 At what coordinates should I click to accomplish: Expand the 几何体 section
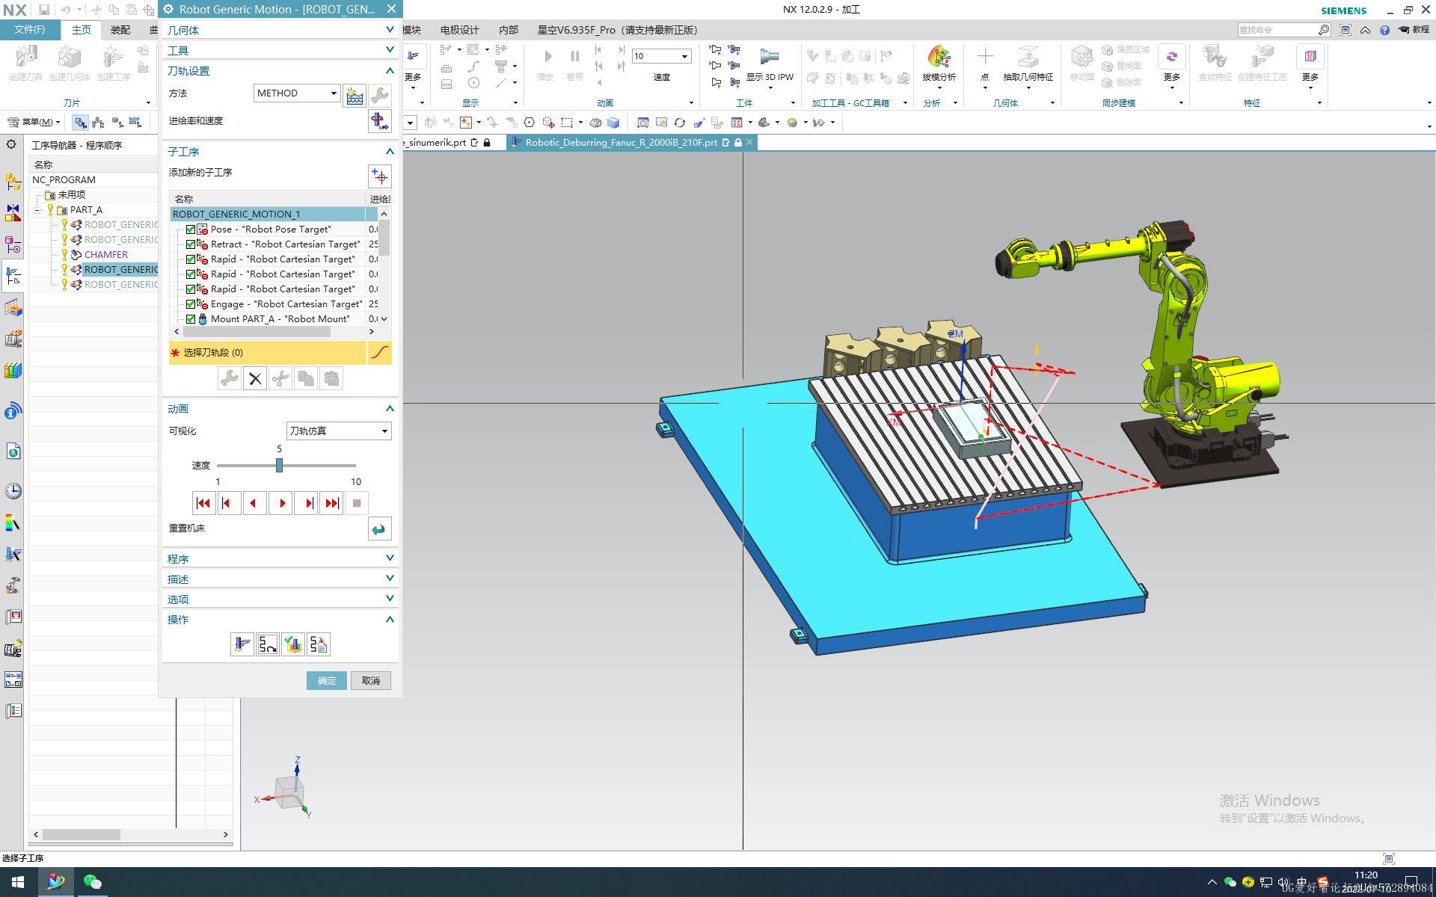[280, 30]
